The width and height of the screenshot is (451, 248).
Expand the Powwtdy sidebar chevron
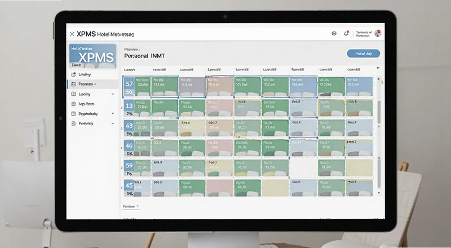113,123
